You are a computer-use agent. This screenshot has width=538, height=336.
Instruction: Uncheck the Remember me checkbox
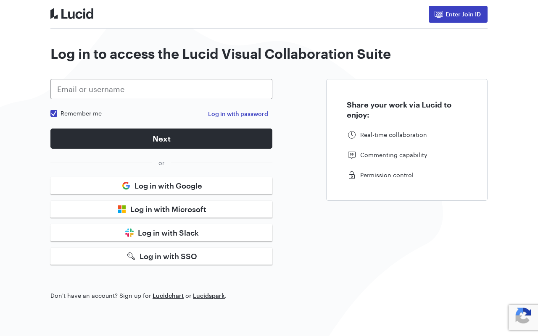[x=54, y=113]
